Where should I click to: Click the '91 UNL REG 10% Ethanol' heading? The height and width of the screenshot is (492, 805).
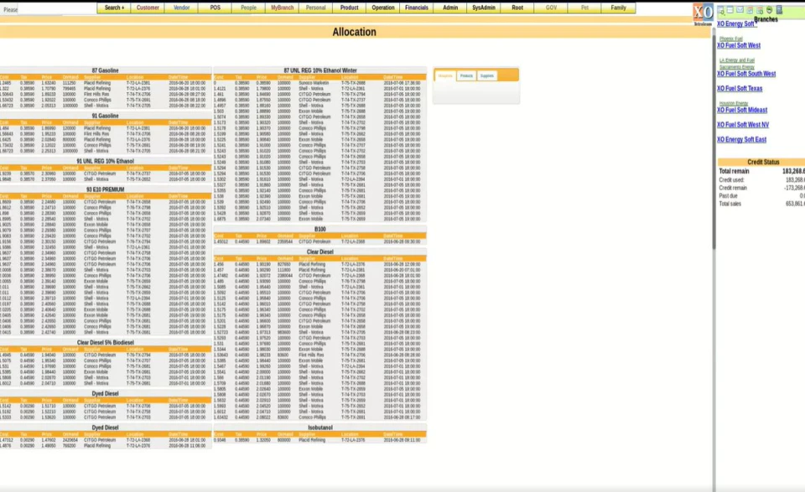(106, 161)
